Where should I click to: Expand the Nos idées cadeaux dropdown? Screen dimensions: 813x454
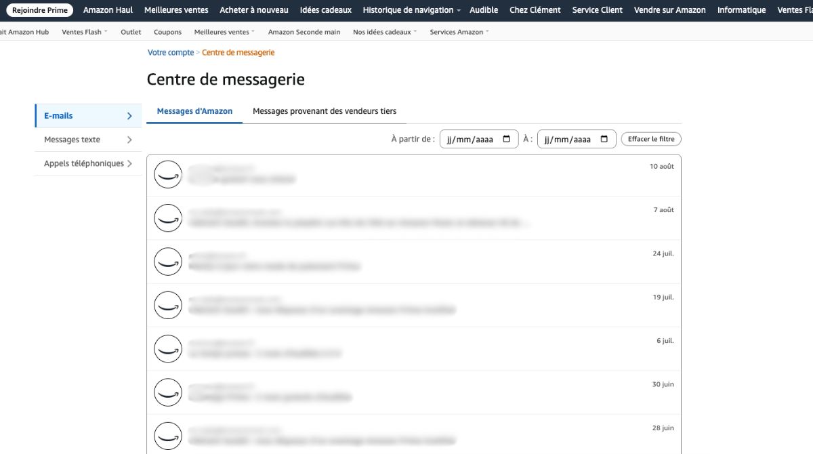click(x=385, y=32)
